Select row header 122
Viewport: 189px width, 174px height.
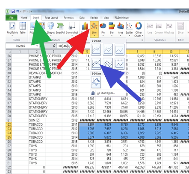(x=9, y=125)
